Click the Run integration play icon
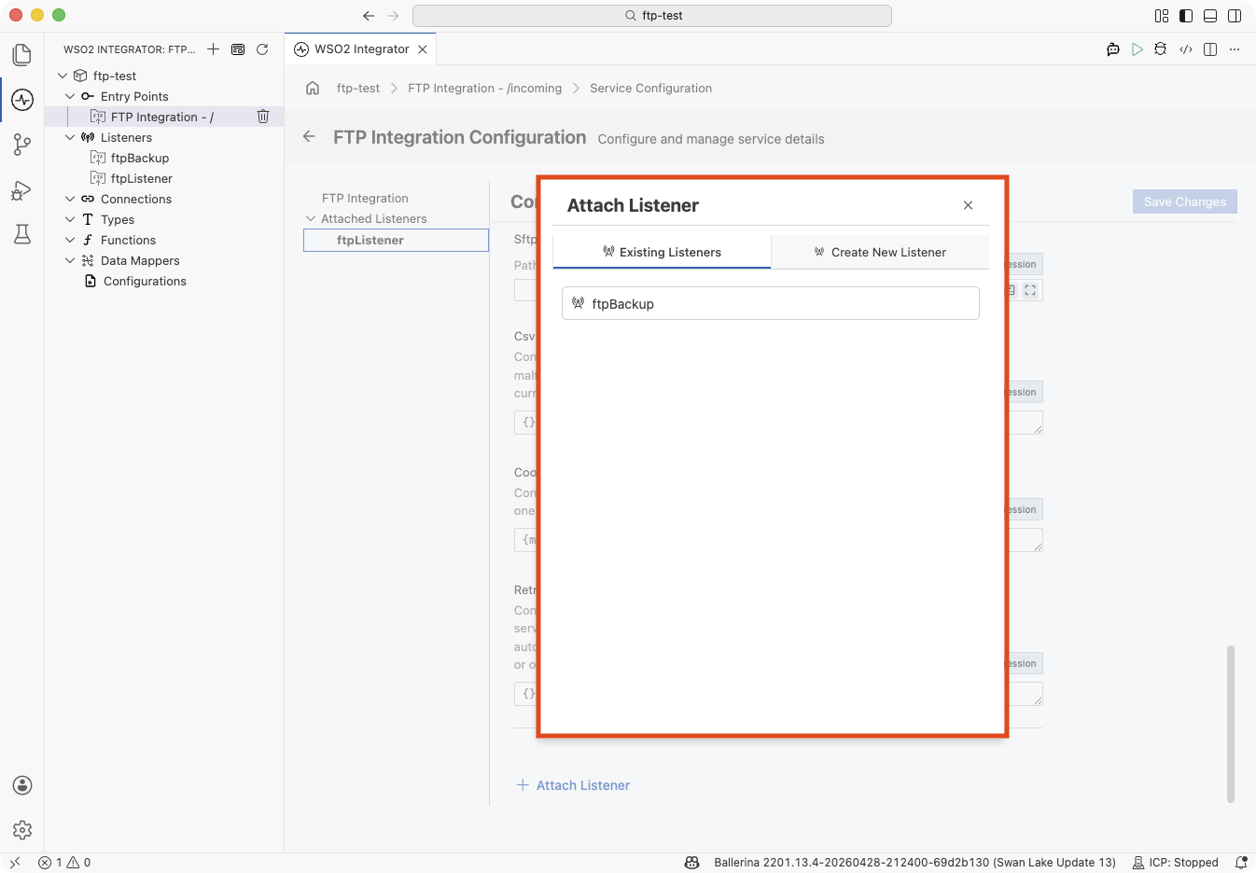This screenshot has height=873, width=1256. pos(1137,49)
